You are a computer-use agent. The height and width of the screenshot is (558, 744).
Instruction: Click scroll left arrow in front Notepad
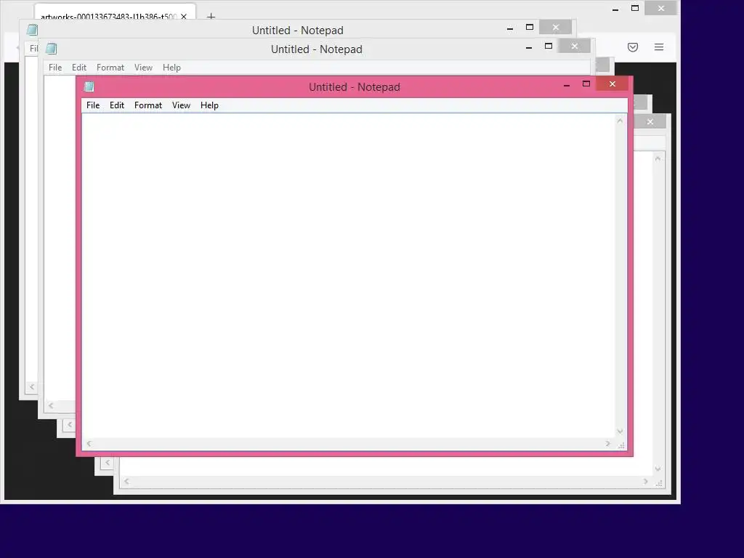pyautogui.click(x=89, y=444)
